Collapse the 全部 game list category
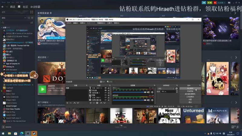This screenshot has height=136, width=242. click(2, 28)
